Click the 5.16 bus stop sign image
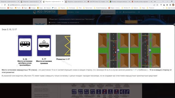The image size is (175, 98). tap(25, 46)
